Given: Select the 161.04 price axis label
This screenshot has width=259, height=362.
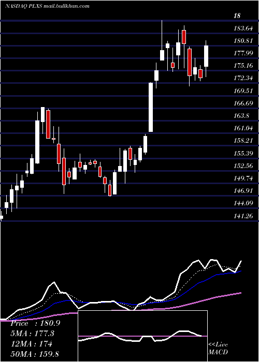Looking at the screenshot, I should (x=243, y=128).
